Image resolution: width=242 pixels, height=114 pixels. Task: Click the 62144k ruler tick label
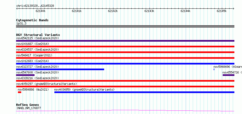point(185,11)
